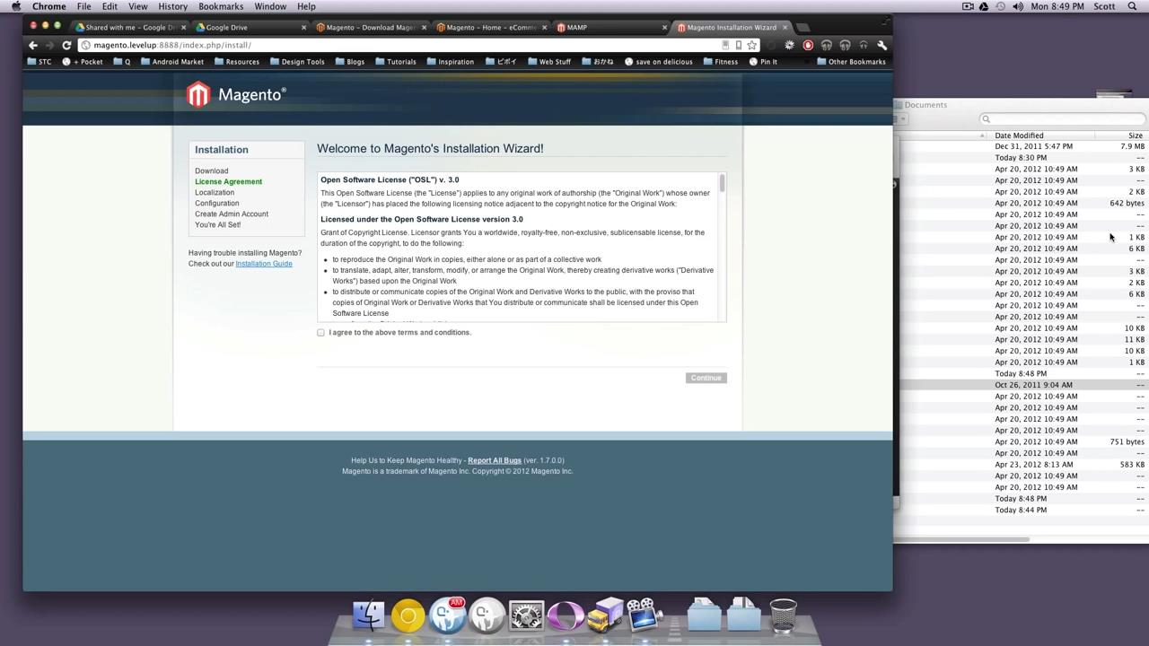The height and width of the screenshot is (646, 1149).
Task: Sort Finder list by Date Modified column
Action: click(1019, 135)
